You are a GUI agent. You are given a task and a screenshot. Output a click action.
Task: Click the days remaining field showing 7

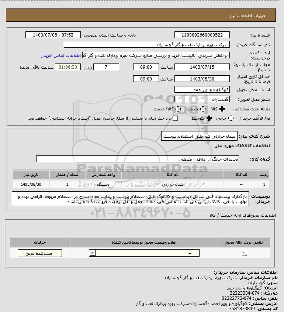[106, 67]
